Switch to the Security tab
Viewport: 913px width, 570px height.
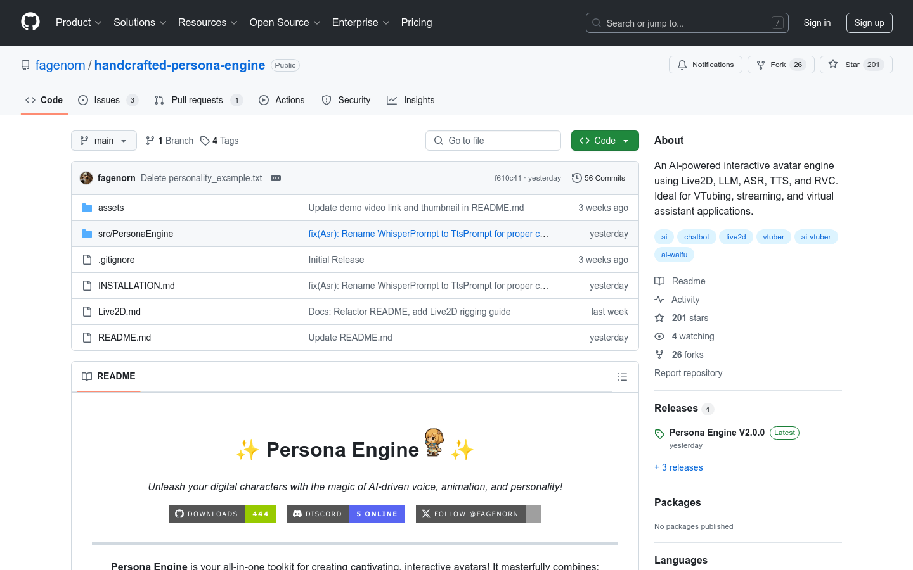346,100
